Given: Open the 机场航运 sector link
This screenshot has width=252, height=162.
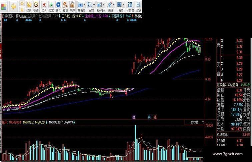Looking at the screenshot, I should (x=222, y=135).
